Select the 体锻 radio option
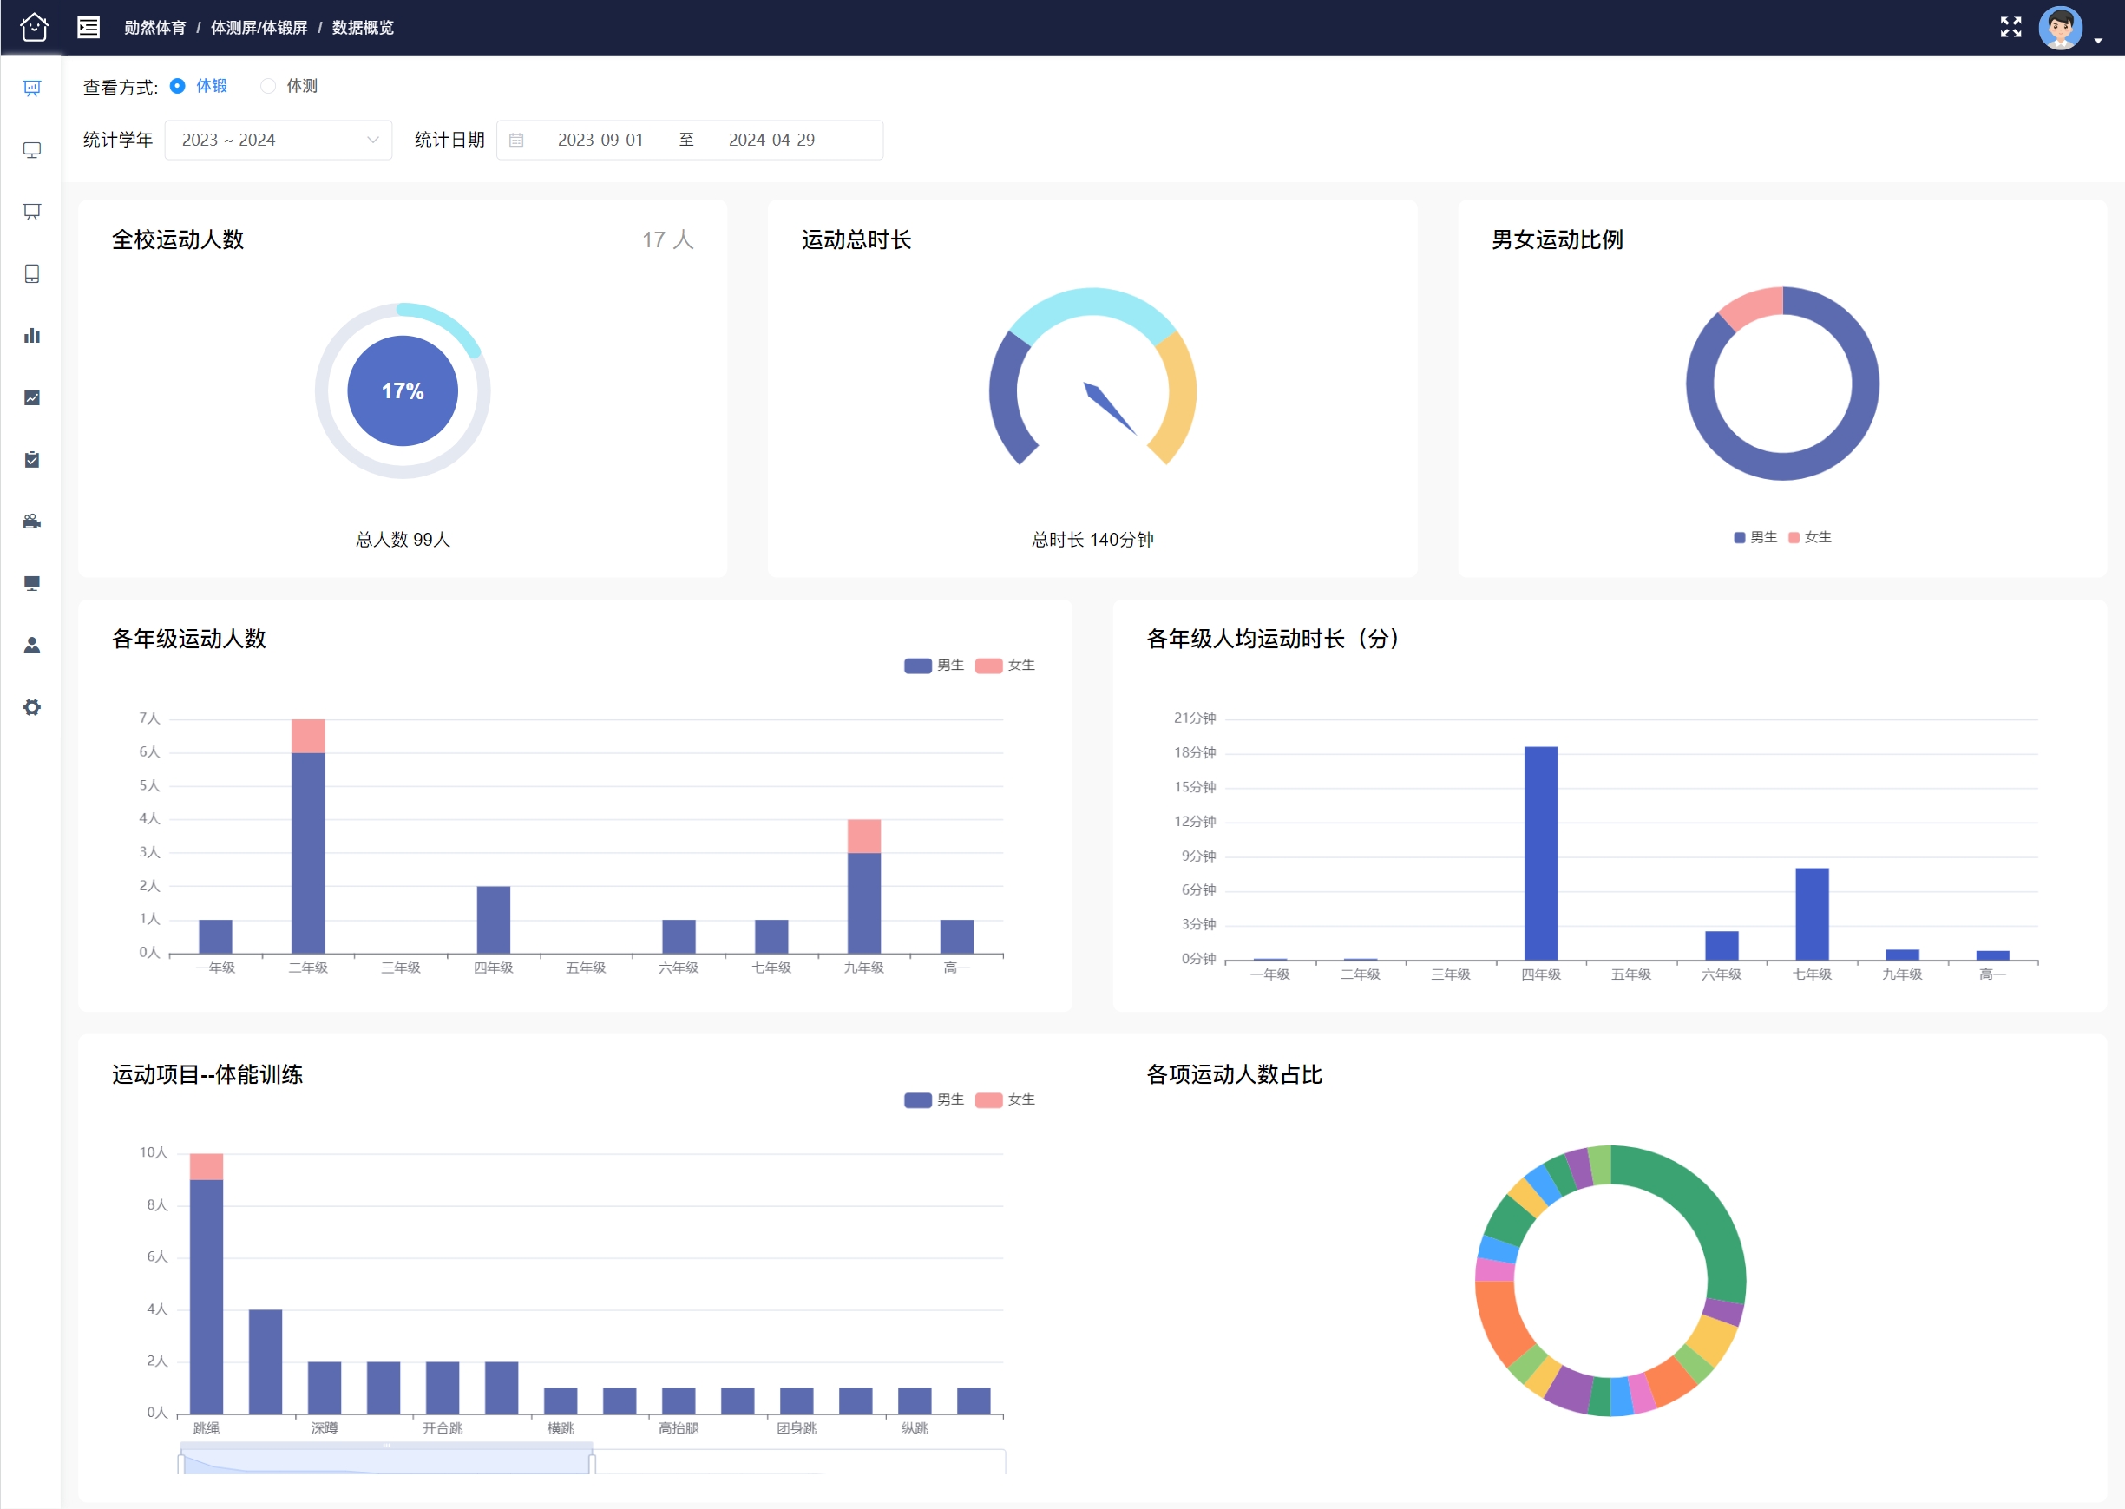 click(199, 86)
